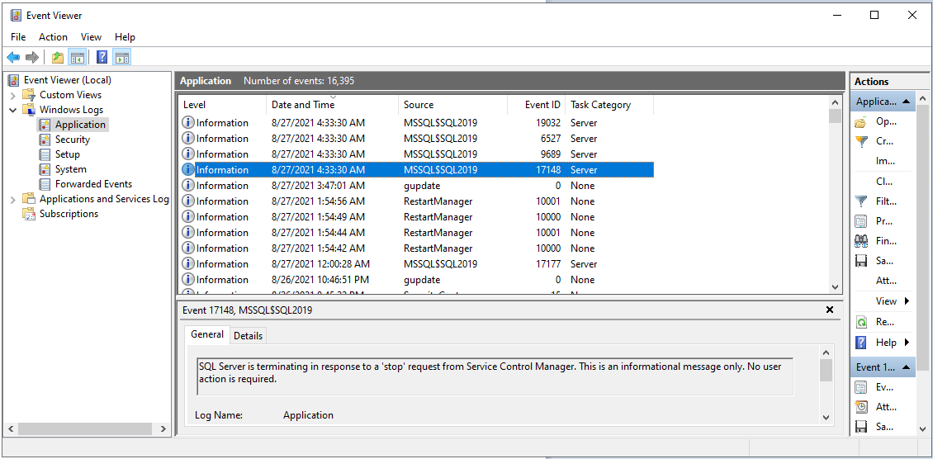Click the Back arrow toolbar icon
Screen dimensions: 933x459
coord(13,57)
